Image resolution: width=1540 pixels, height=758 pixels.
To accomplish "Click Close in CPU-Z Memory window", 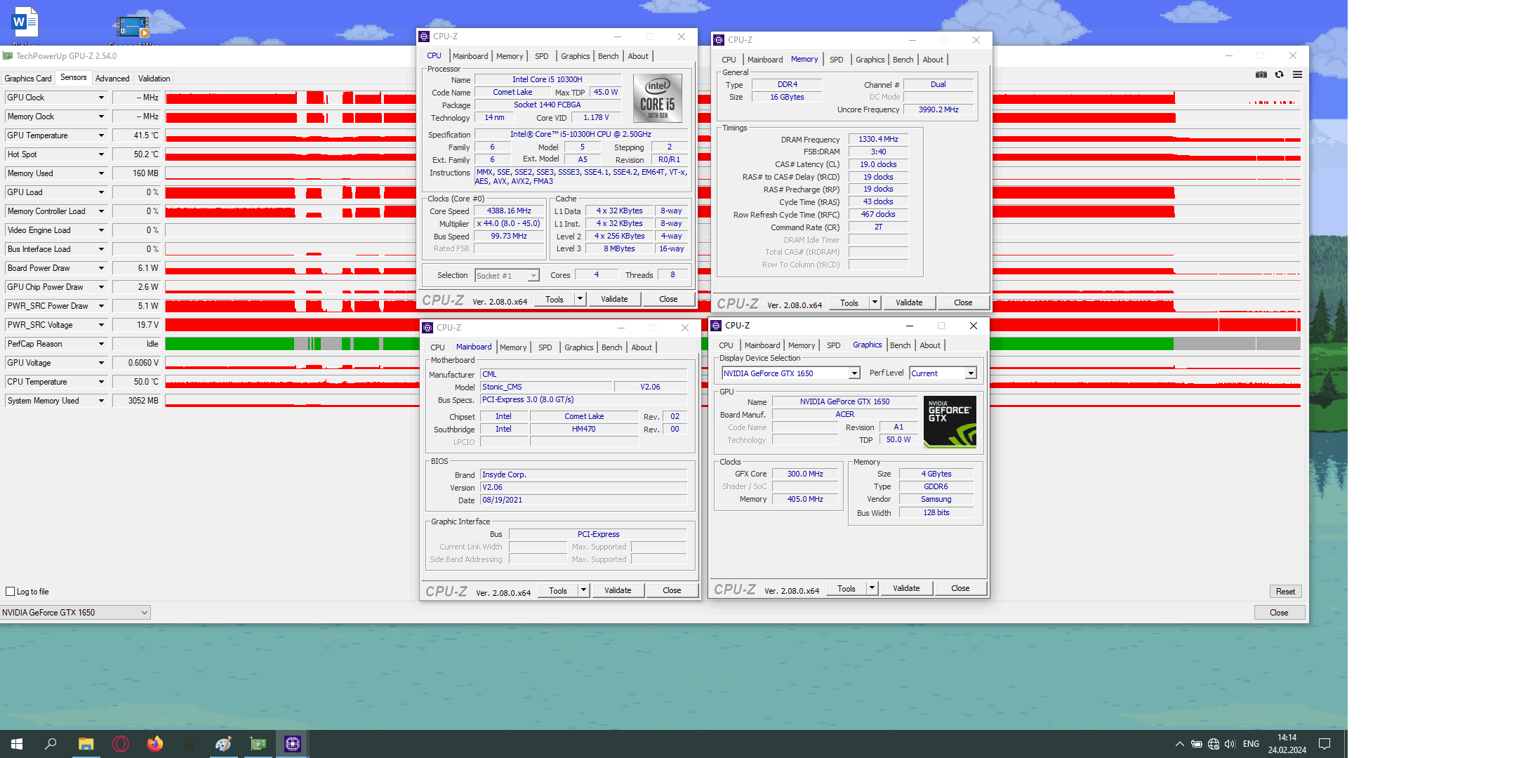I will coord(963,302).
